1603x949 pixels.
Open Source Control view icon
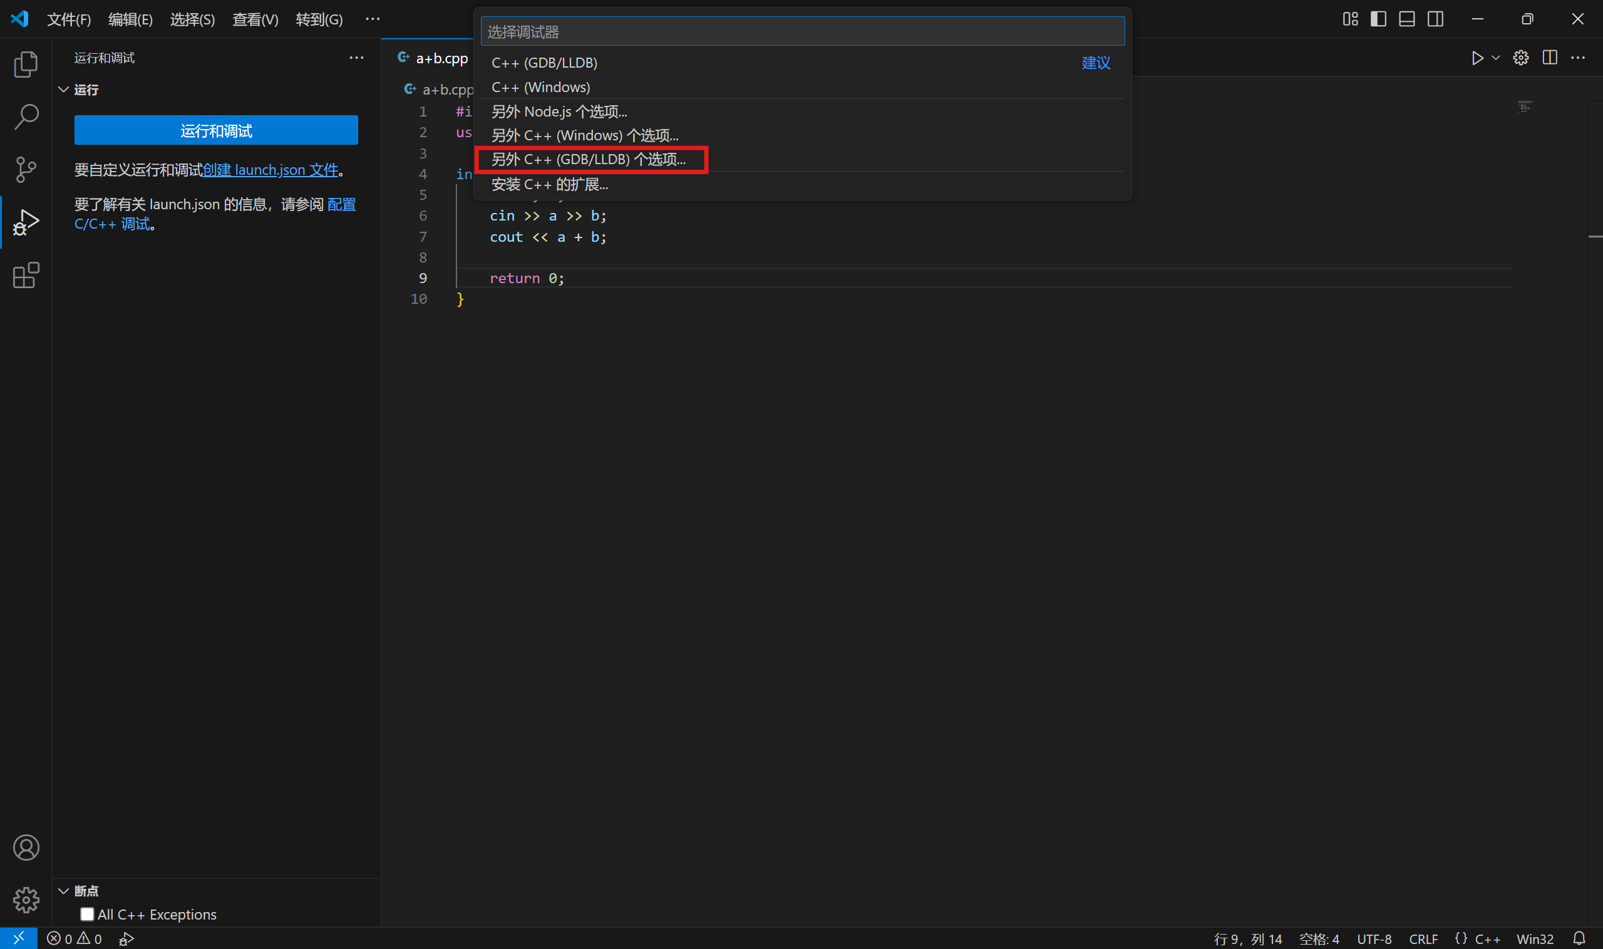coord(26,170)
